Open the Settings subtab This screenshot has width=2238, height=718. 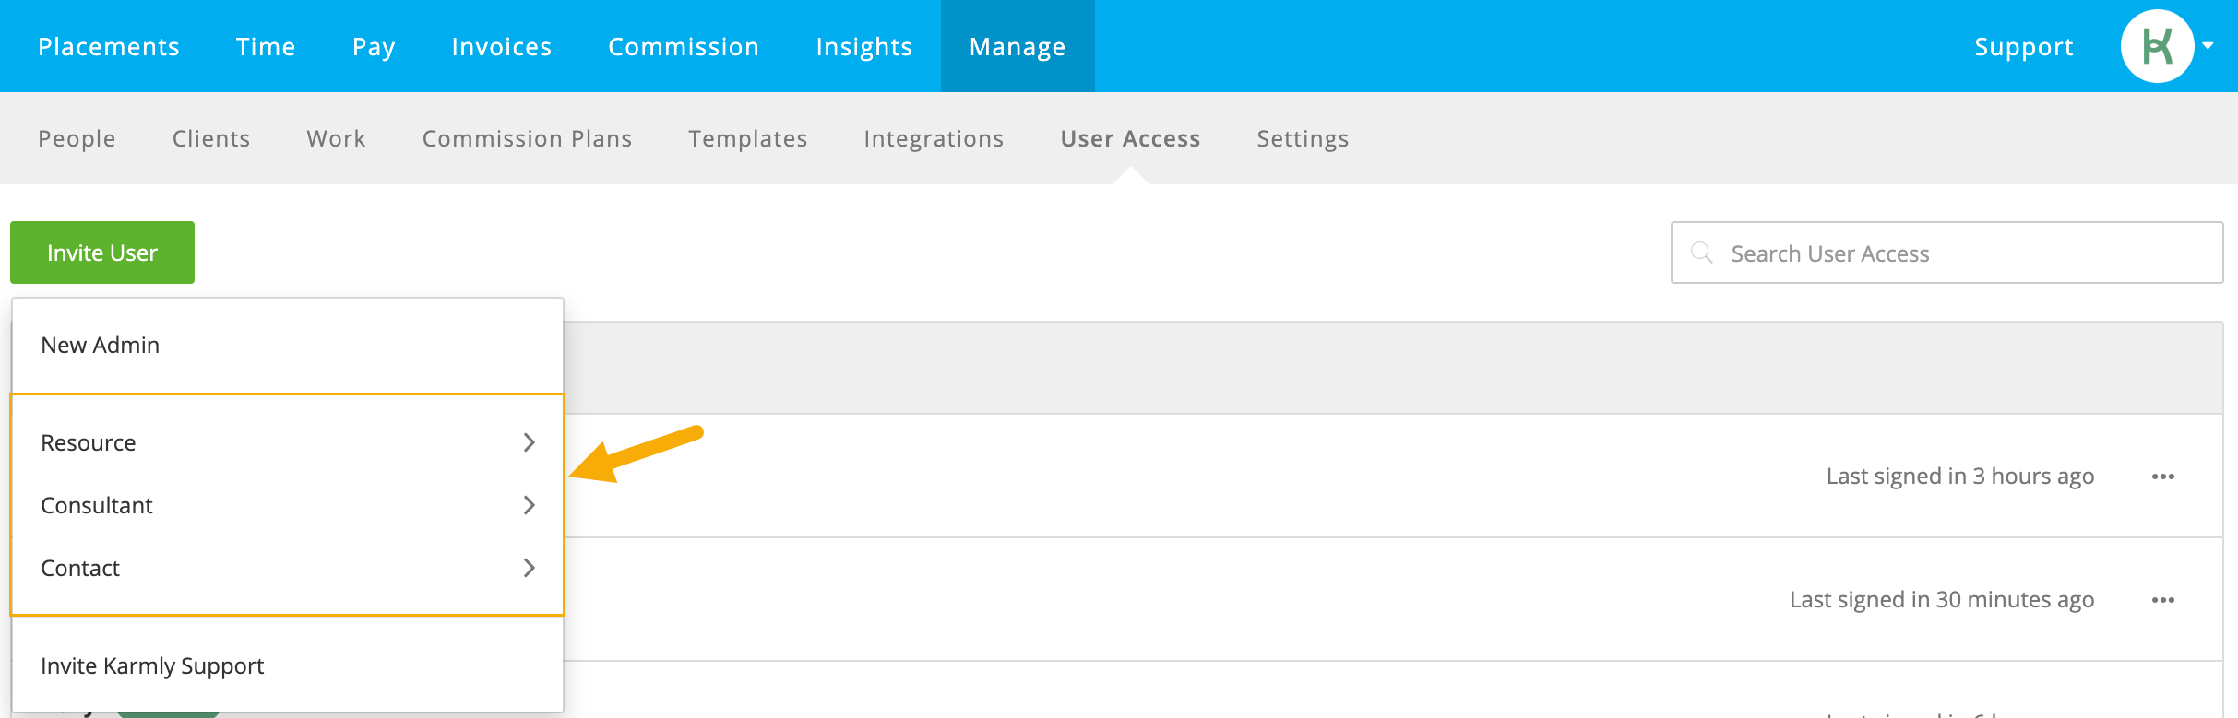click(x=1303, y=138)
